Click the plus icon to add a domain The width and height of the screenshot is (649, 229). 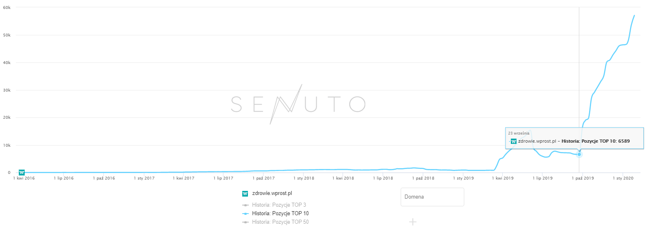tap(412, 222)
